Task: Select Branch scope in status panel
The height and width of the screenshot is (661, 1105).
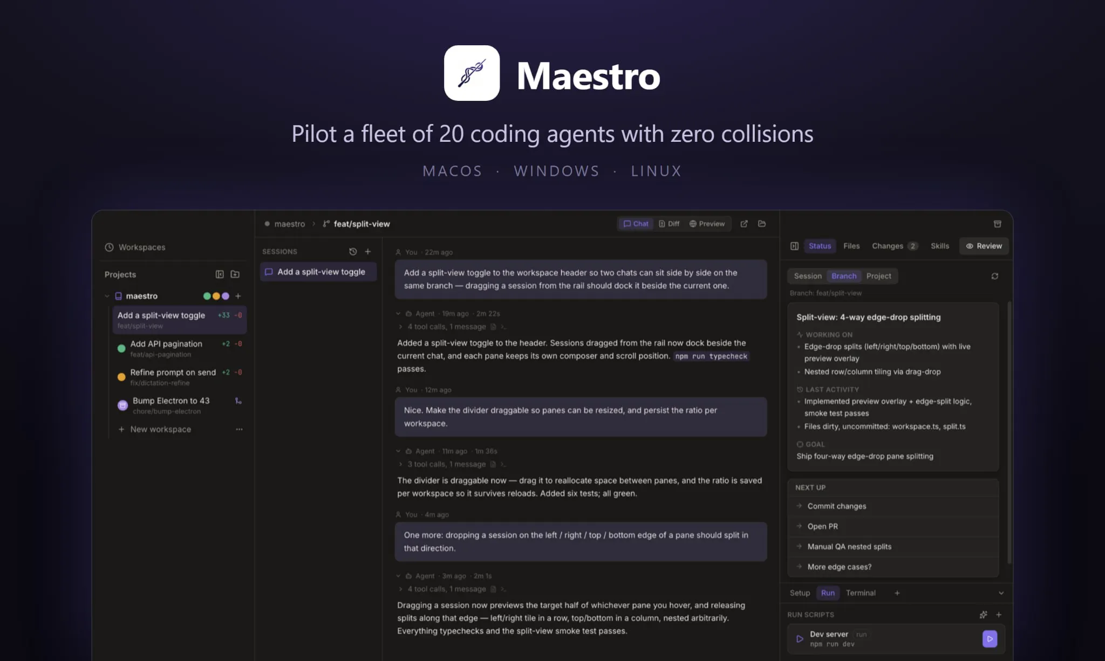Action: (844, 276)
